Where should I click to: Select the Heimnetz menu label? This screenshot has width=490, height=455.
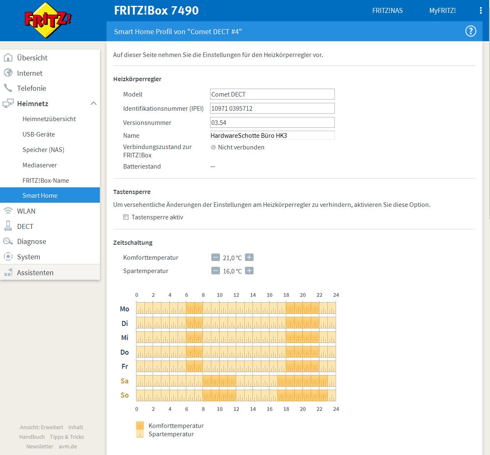[x=32, y=104]
